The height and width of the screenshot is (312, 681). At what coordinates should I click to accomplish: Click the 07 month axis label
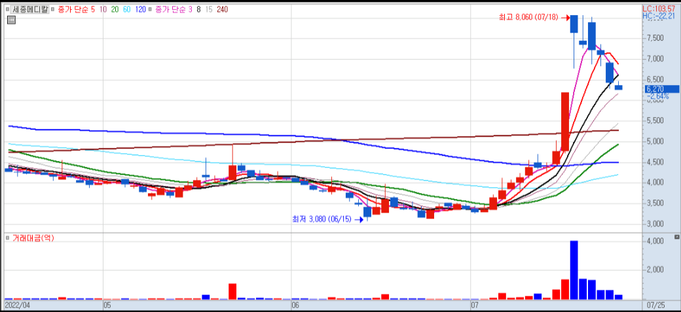(x=475, y=305)
